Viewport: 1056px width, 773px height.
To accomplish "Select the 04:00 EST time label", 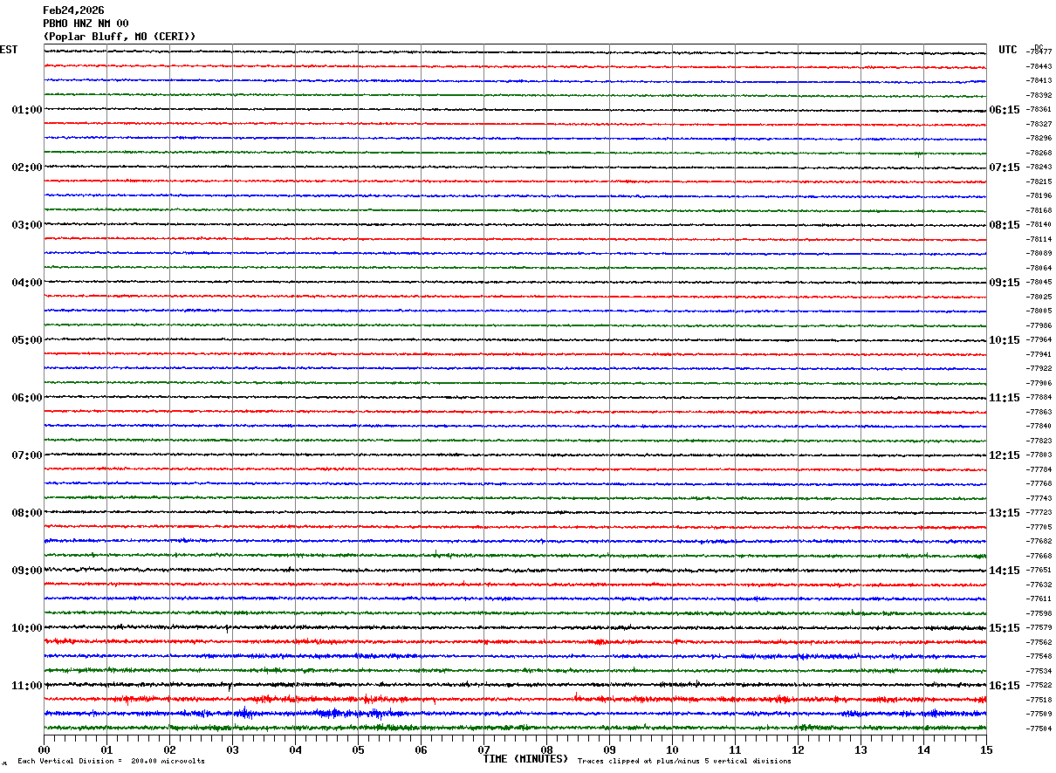I will [27, 283].
